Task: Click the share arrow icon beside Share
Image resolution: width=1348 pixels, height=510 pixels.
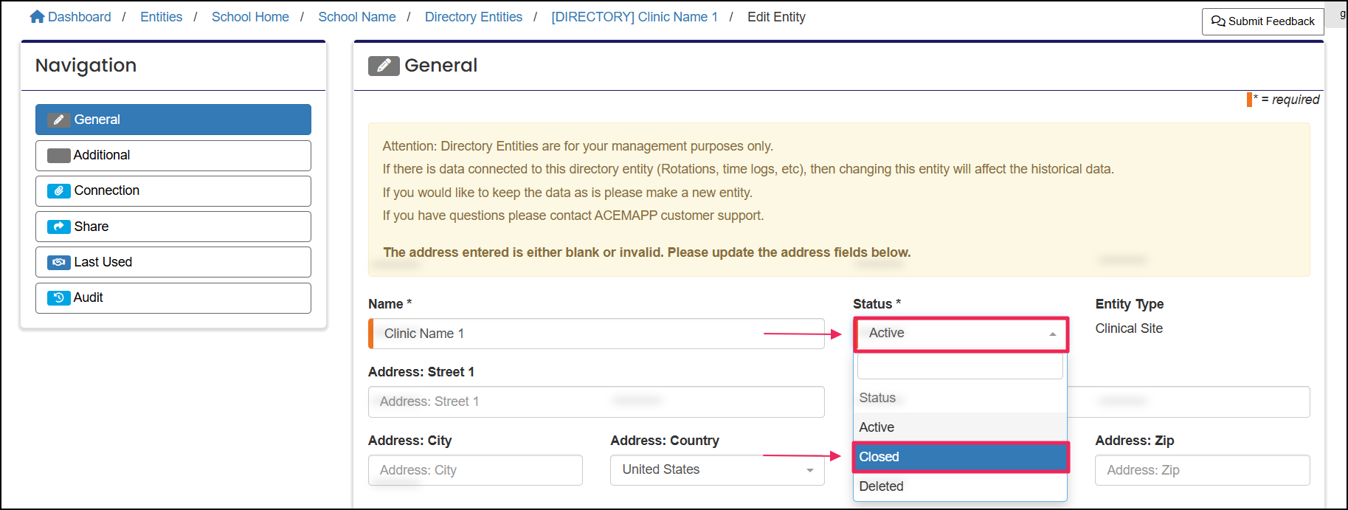Action: pyautogui.click(x=59, y=227)
